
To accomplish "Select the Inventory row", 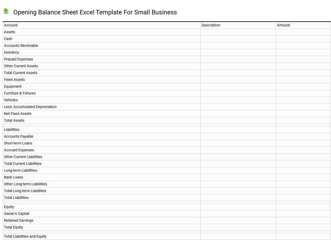I will pyautogui.click(x=12, y=52).
